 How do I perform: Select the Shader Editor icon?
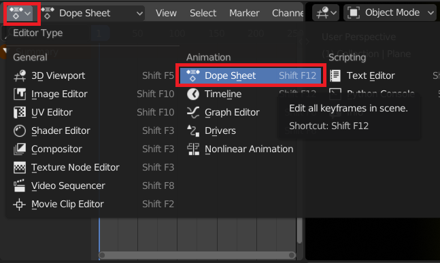click(x=20, y=130)
